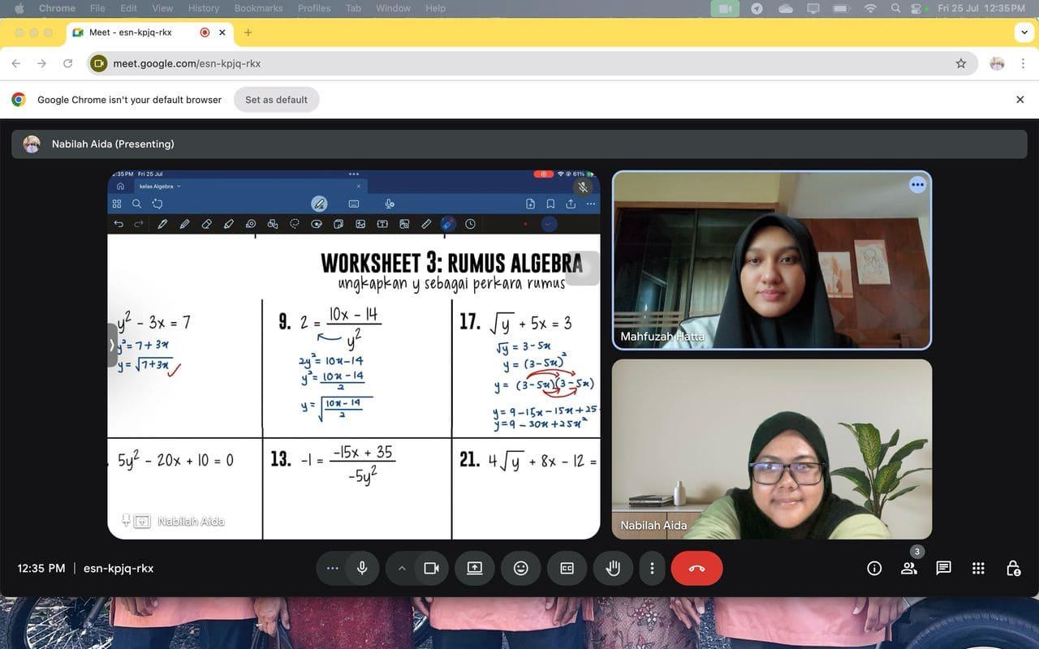The image size is (1039, 649).
Task: Click the present screen button
Action: pos(475,569)
